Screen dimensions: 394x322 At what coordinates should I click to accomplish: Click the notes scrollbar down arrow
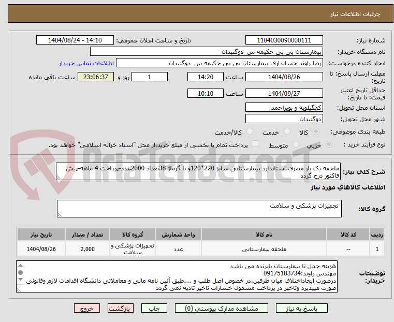coord(21,279)
